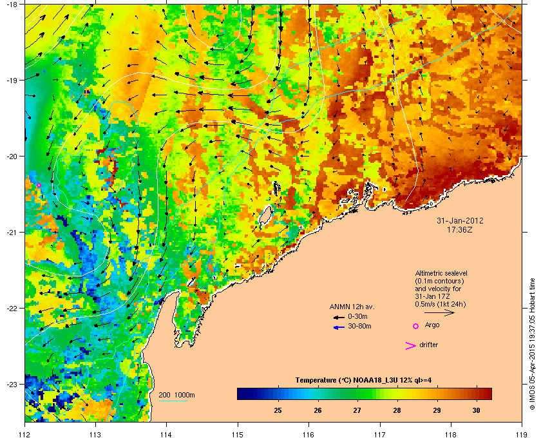Image resolution: width=541 pixels, height=438 pixels.
Task: Click the magenta Argo circle in legend
Action: coord(416,326)
